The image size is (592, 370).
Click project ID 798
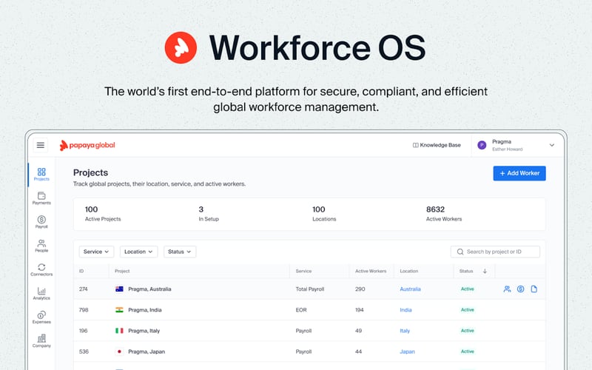[x=84, y=310]
